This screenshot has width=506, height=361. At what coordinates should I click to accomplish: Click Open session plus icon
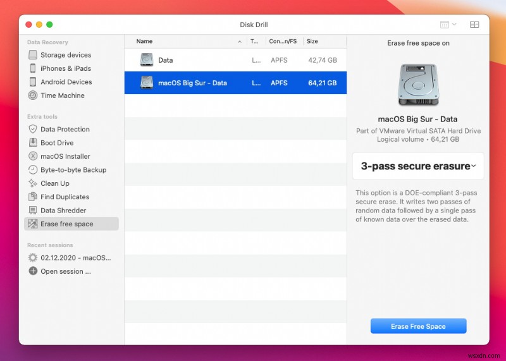(33, 271)
